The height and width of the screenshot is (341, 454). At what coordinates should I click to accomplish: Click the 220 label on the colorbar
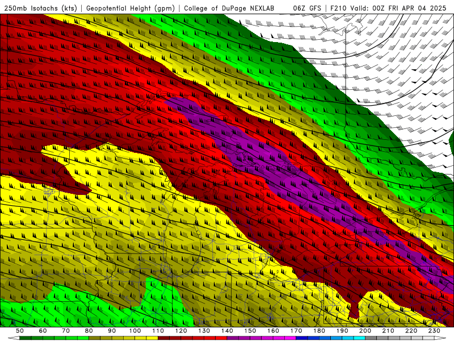[x=411, y=331]
